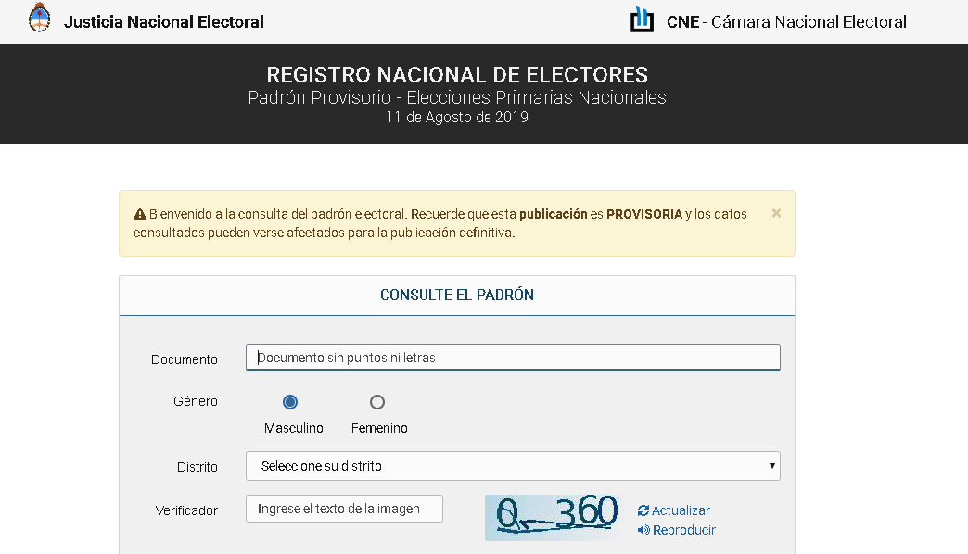Click the arrow of the Distrito combo box
The height and width of the screenshot is (554, 968).
coord(771,466)
